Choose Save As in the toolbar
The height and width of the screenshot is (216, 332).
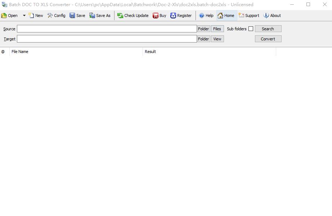pos(100,16)
